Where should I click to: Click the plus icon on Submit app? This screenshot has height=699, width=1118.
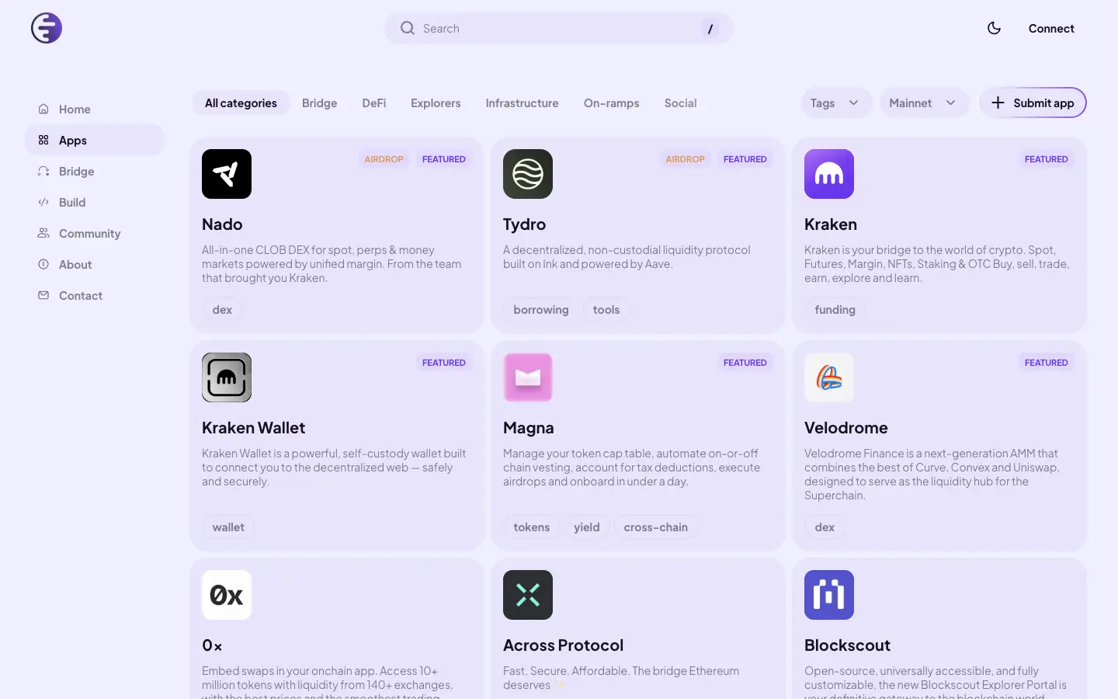(x=998, y=103)
